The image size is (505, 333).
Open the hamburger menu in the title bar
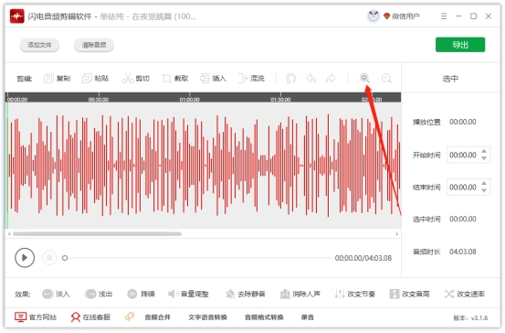pos(444,16)
